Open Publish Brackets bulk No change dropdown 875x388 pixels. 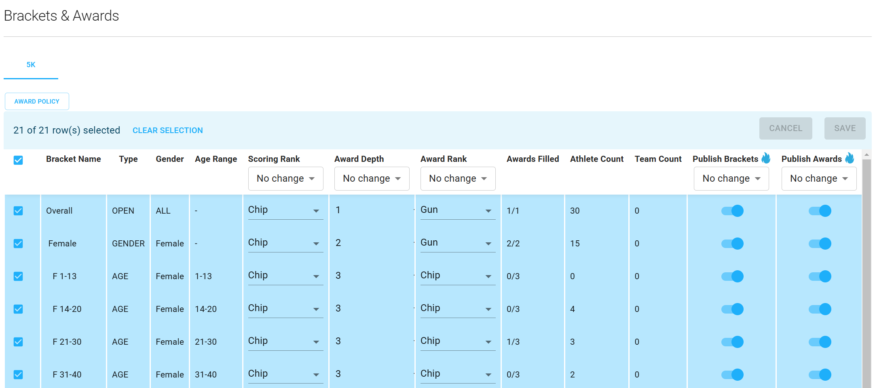[731, 178]
